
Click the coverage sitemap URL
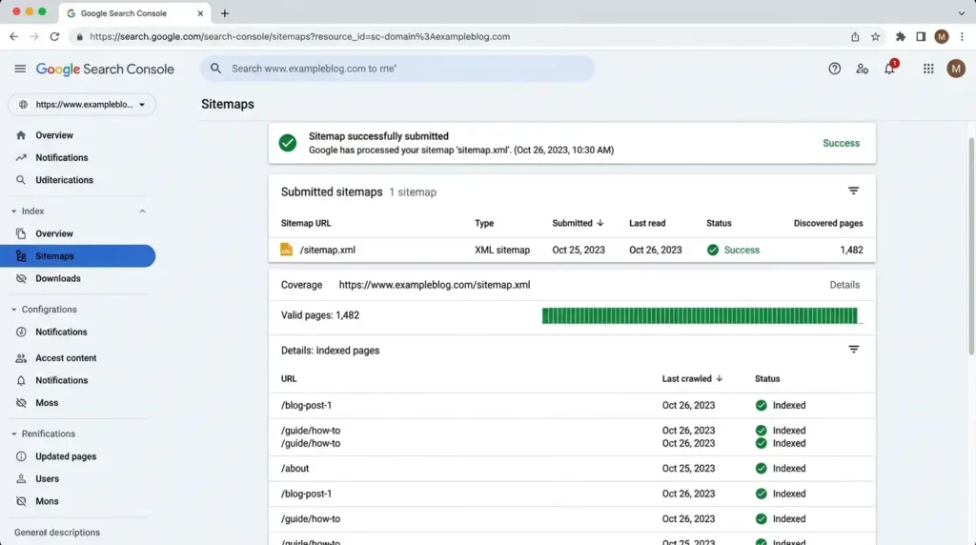click(435, 284)
